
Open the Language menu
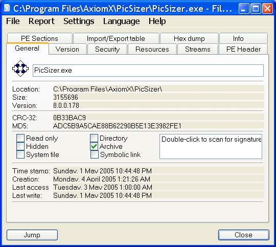[x=122, y=21]
